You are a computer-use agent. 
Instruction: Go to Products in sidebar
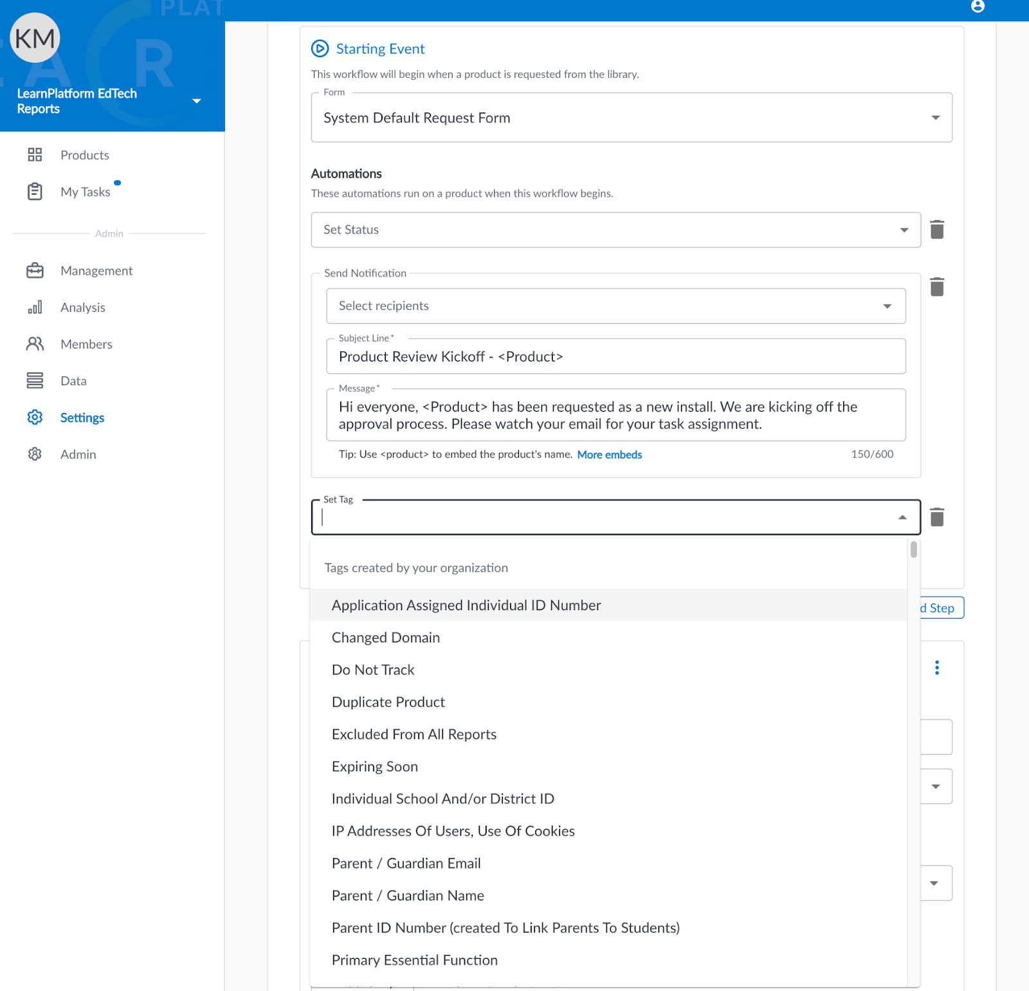pos(85,155)
